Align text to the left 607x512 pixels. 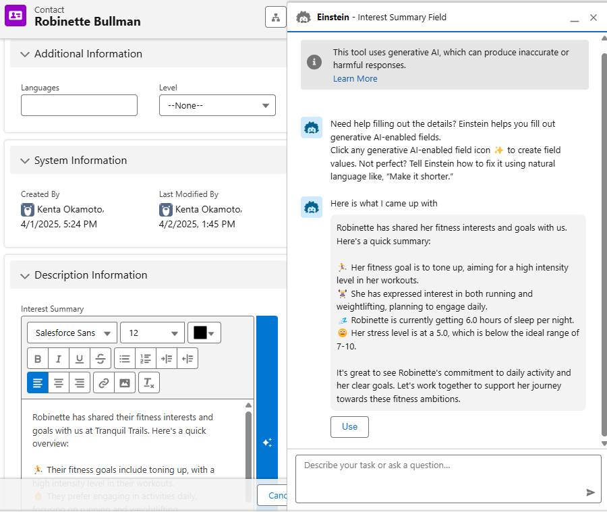coord(38,382)
